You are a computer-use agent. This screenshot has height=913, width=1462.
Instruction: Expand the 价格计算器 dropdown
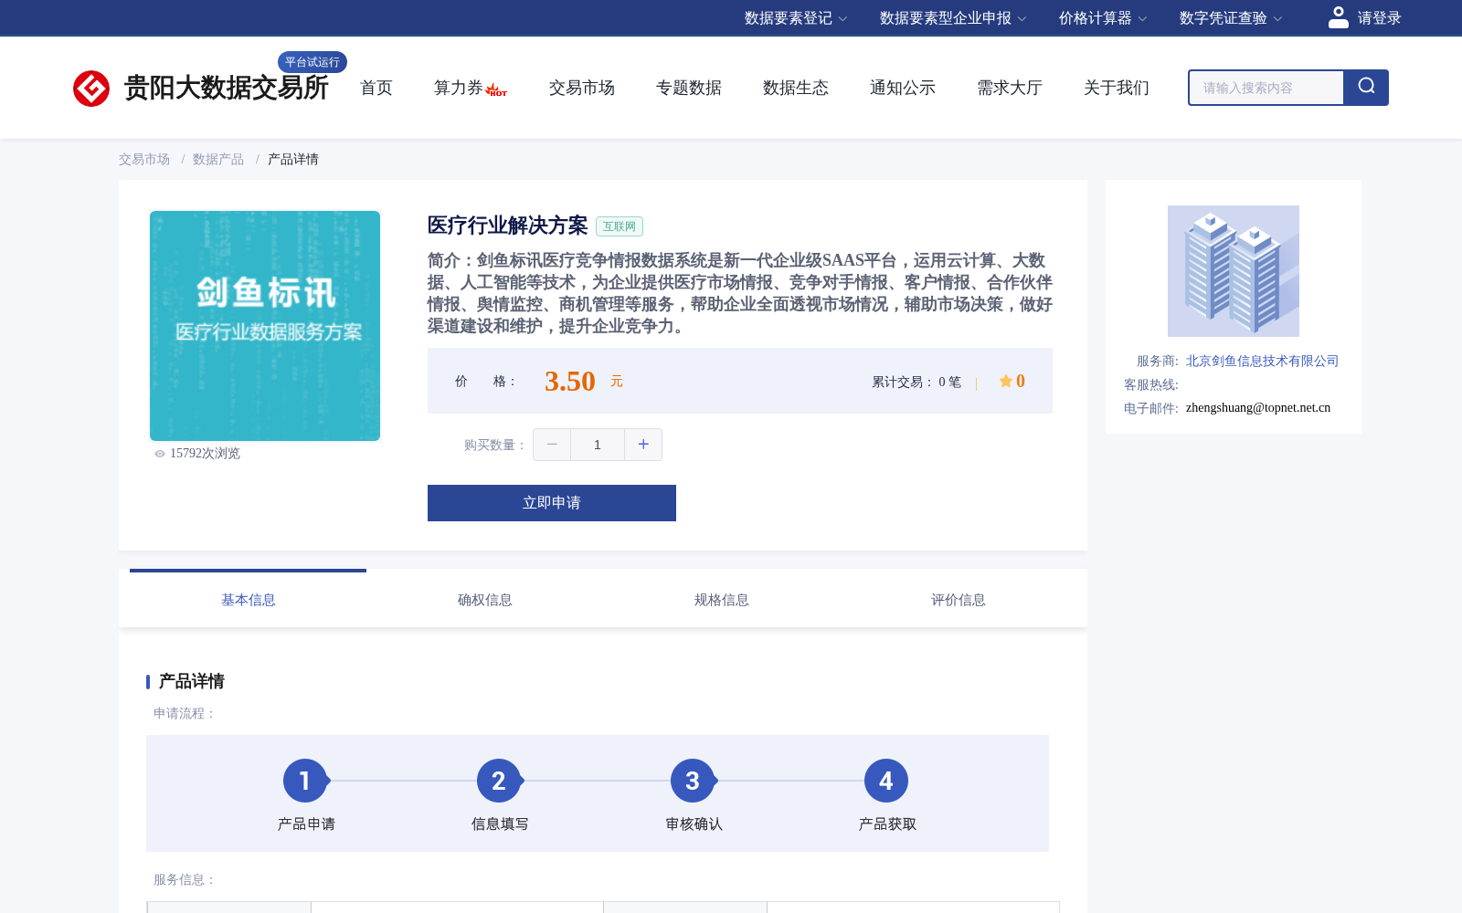1103,18
